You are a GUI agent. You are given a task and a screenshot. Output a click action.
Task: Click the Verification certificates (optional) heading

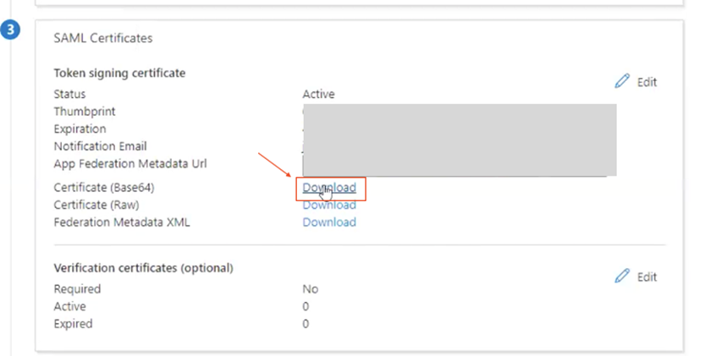coord(143,268)
